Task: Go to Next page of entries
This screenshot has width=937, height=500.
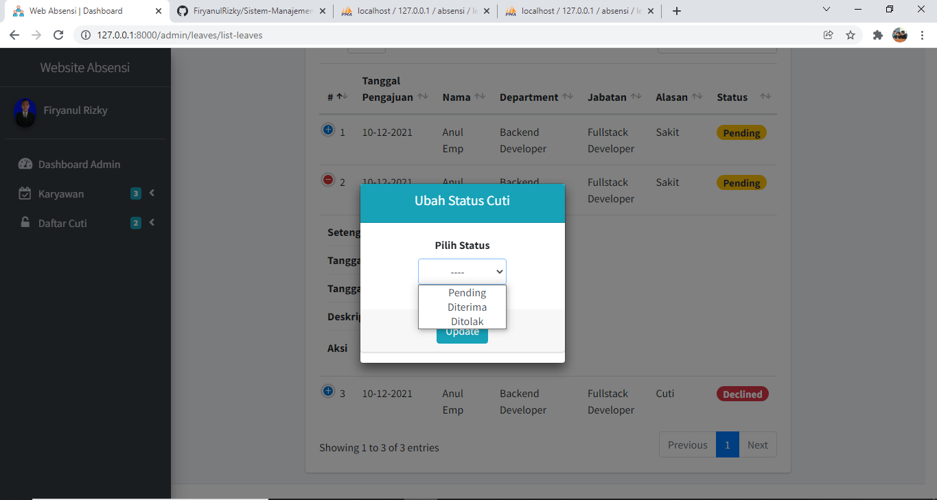Action: (758, 444)
